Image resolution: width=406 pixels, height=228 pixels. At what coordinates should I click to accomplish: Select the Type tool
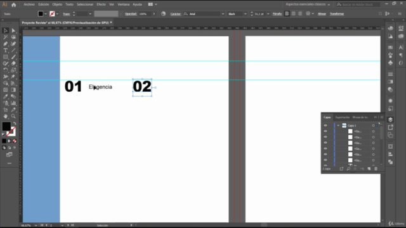6,51
